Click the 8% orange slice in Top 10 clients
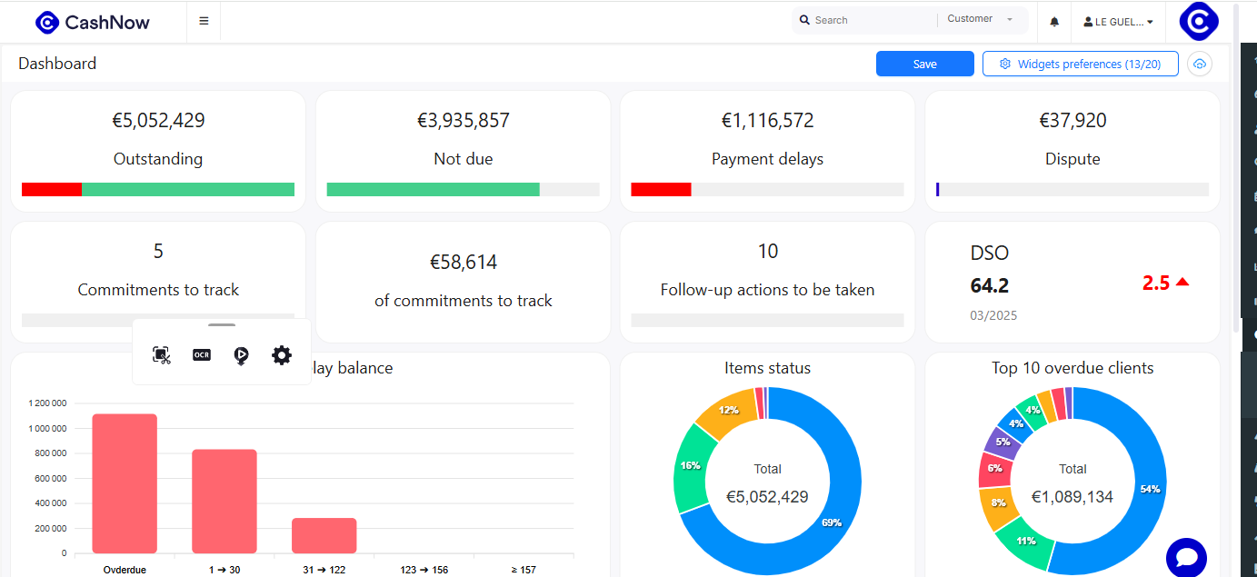1257x577 pixels. (998, 503)
